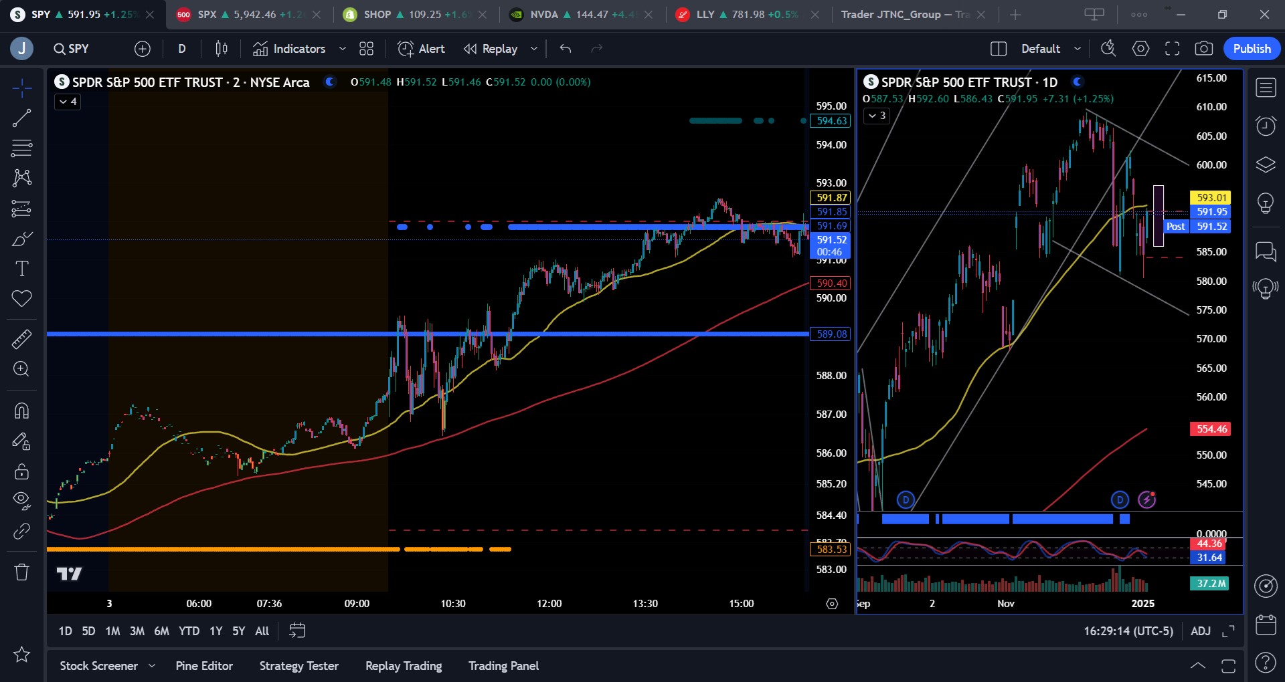Open the layout setup split icon
The width and height of the screenshot is (1285, 682).
(999, 49)
